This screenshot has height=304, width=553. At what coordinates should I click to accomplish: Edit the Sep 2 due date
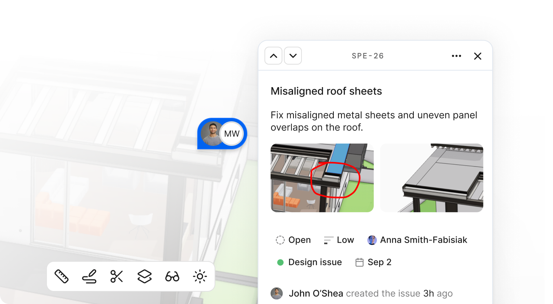[x=373, y=263]
